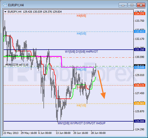
Task: Click the 133.750 price scale value
Action: 140,21
